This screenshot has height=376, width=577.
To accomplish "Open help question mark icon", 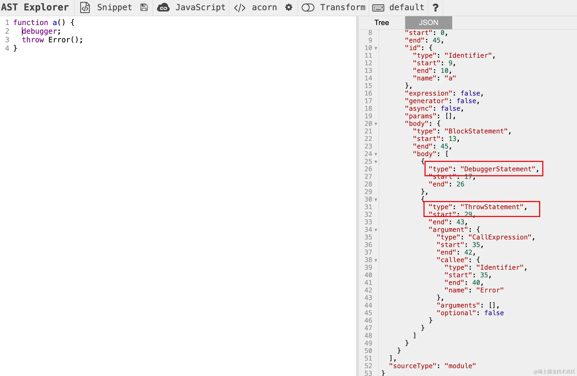I will pyautogui.click(x=435, y=8).
